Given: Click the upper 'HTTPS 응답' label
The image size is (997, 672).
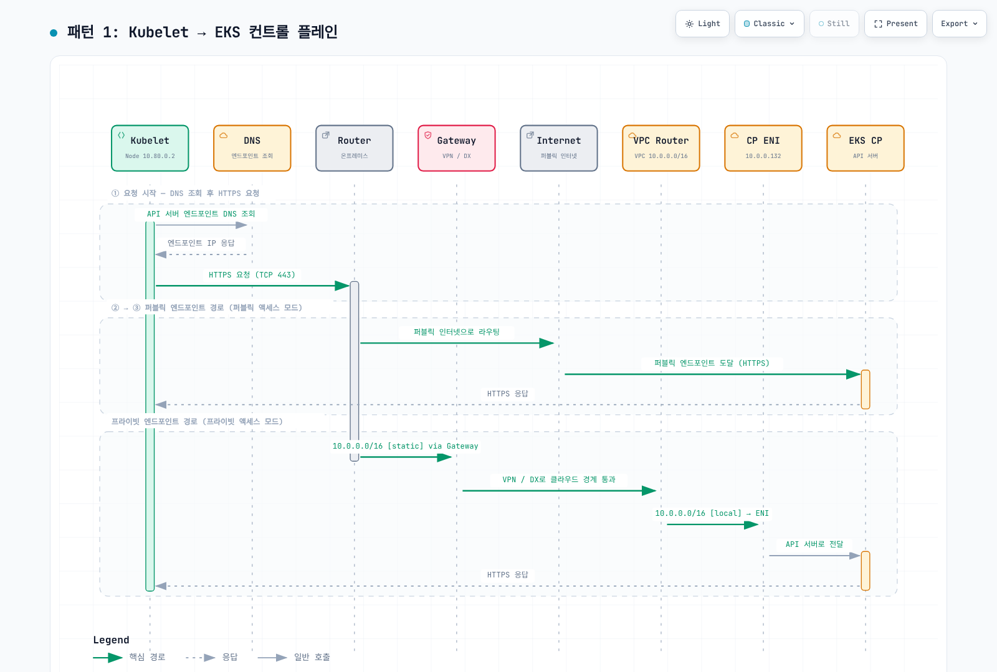Looking at the screenshot, I should 508,393.
